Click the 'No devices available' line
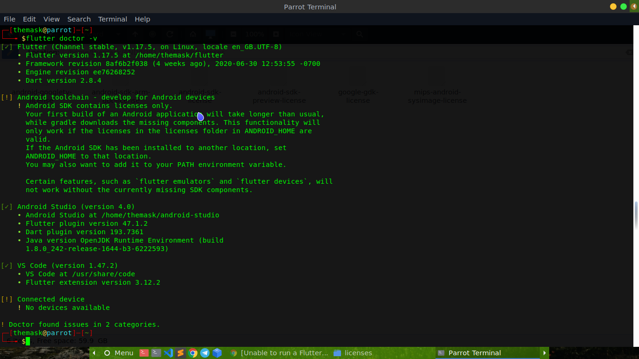Screen dimensions: 639x359 point(64,308)
